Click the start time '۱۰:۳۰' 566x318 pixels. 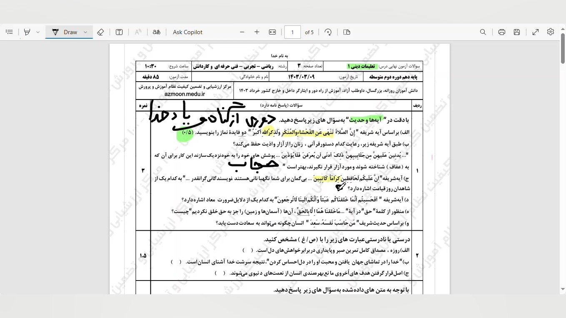tap(151, 66)
